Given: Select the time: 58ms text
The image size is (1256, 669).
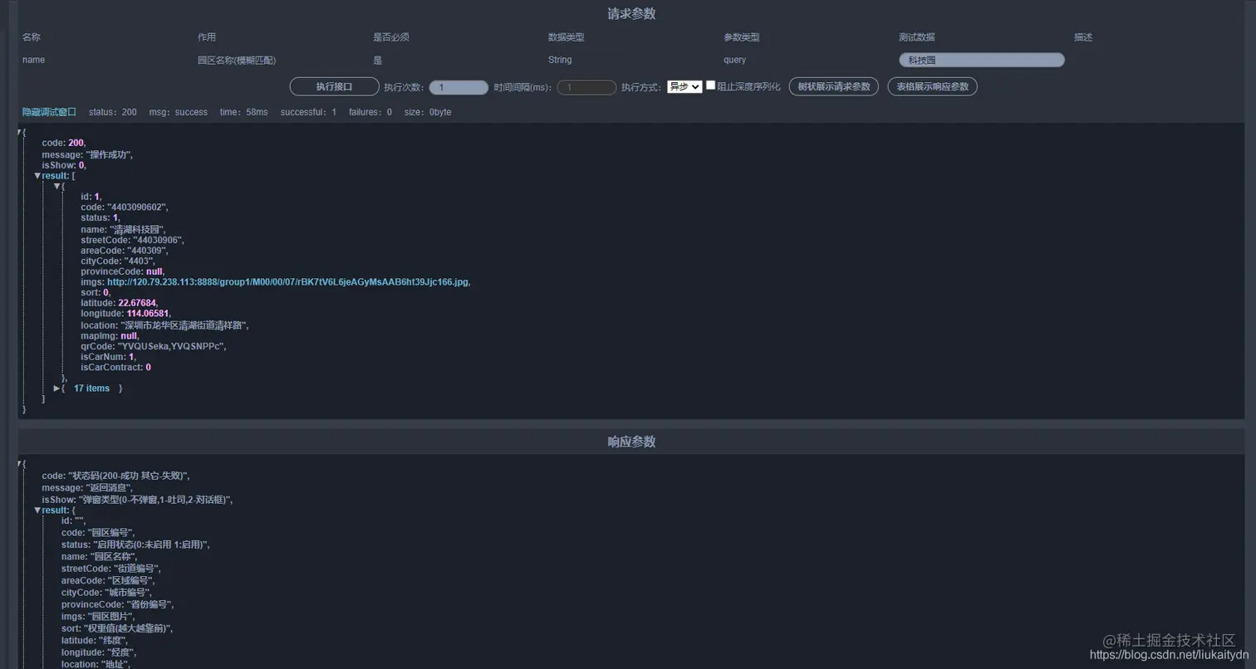Looking at the screenshot, I should pyautogui.click(x=244, y=112).
